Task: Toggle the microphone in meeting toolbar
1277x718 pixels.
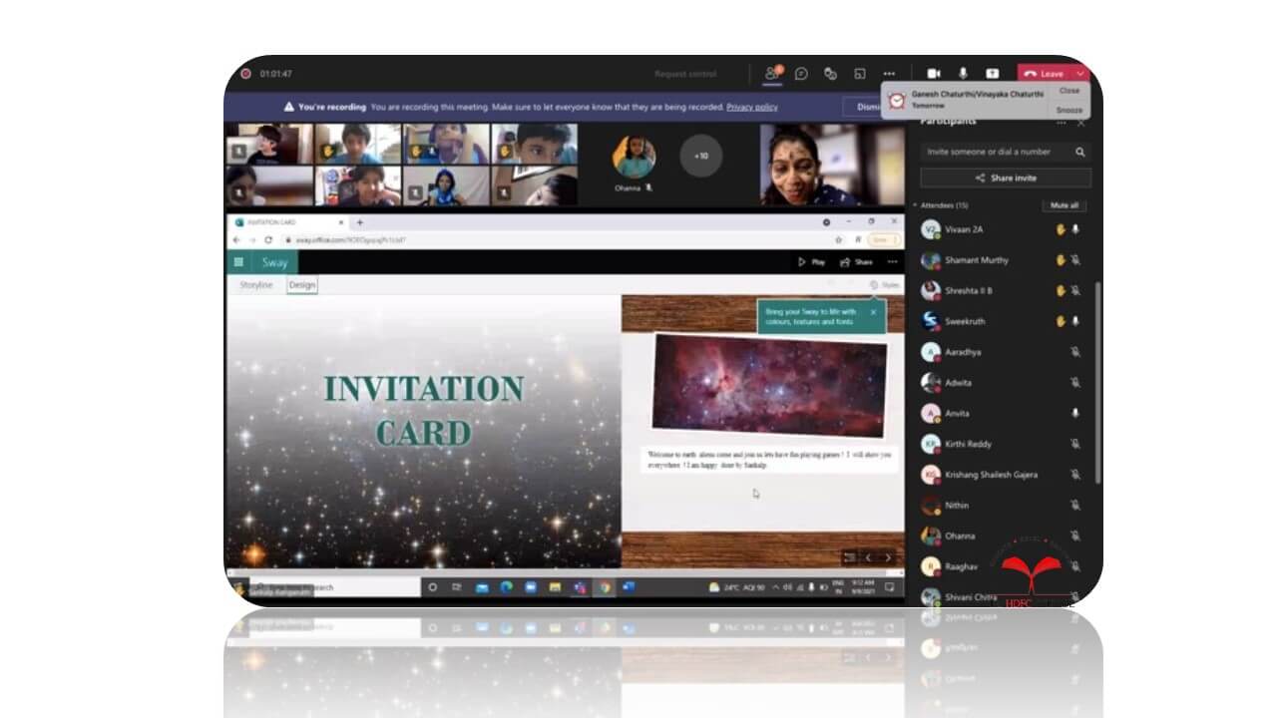Action: [963, 74]
